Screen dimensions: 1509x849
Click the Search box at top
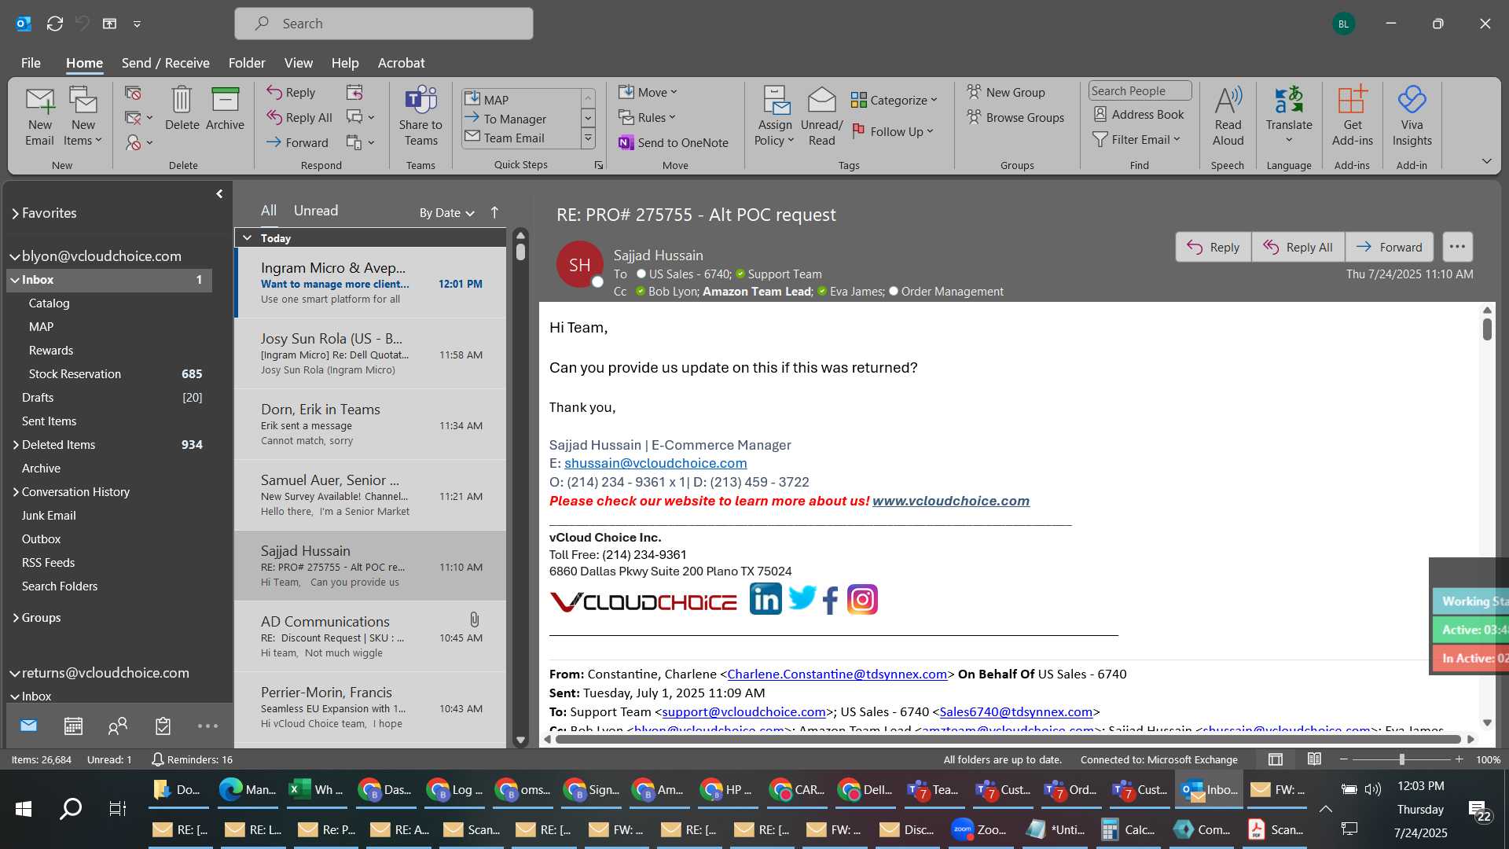click(x=384, y=24)
